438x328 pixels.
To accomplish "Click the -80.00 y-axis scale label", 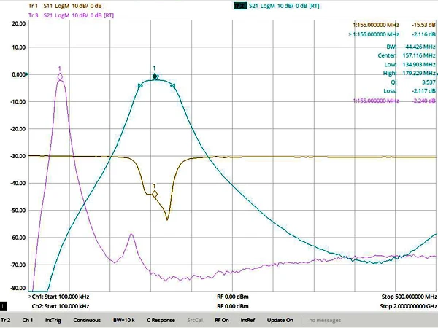I will point(18,288).
